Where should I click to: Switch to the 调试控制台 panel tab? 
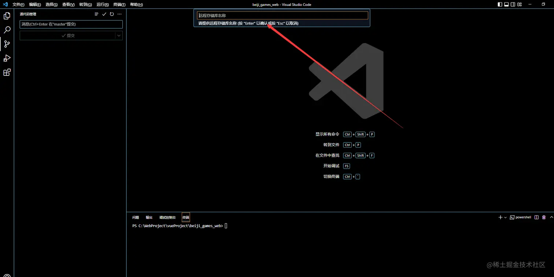[x=167, y=217]
